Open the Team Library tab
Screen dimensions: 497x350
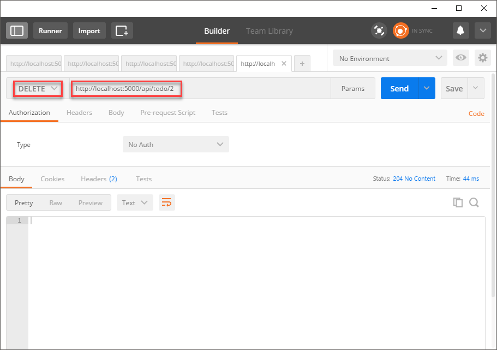tap(269, 31)
